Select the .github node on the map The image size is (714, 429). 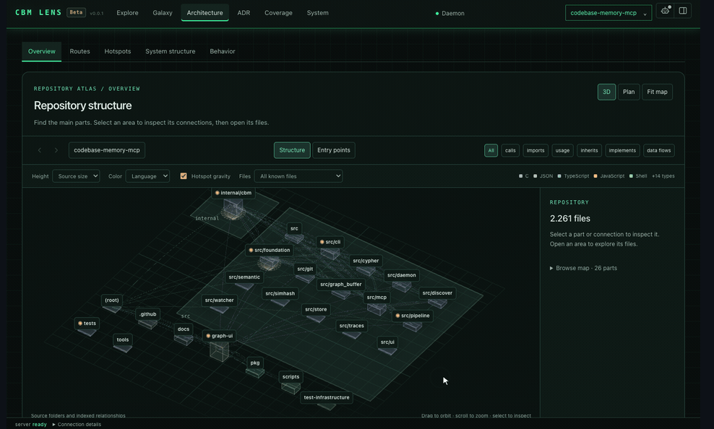pos(148,314)
